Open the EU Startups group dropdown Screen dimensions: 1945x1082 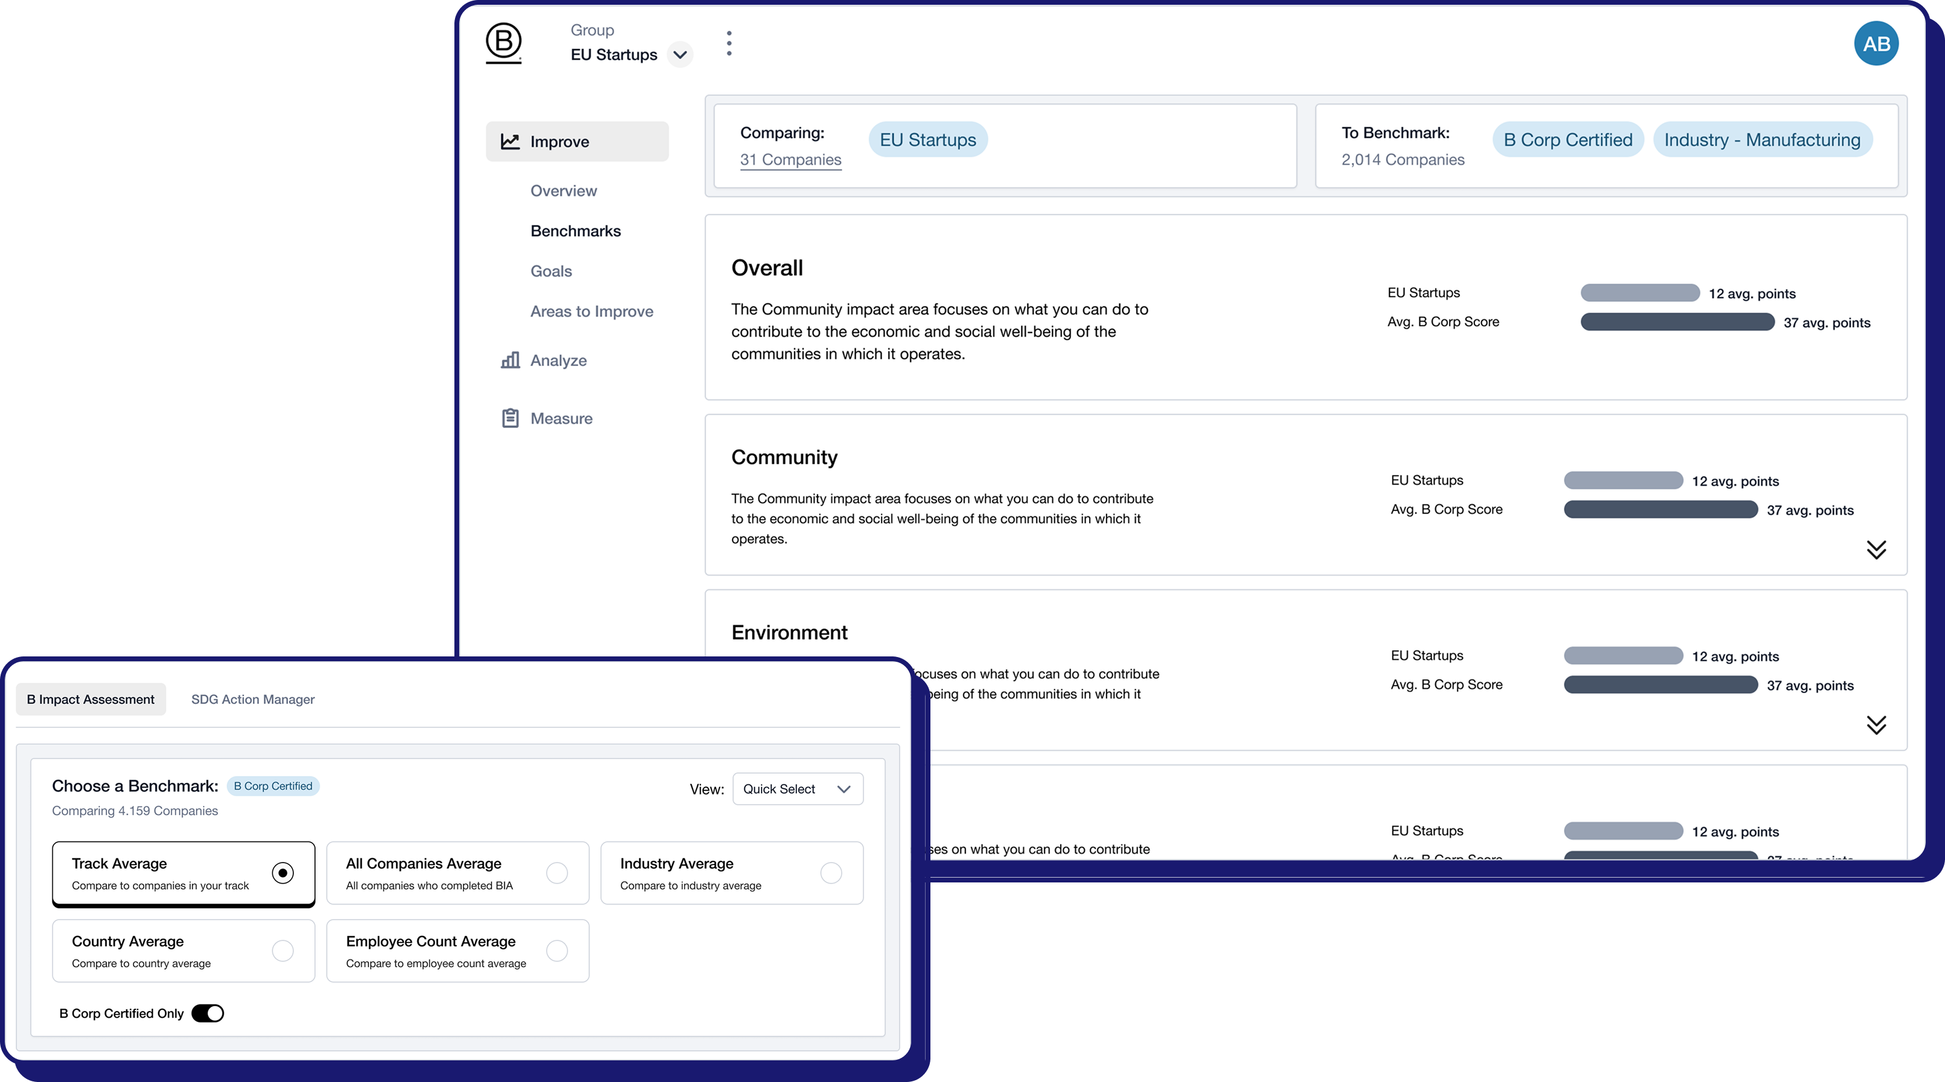(x=680, y=54)
